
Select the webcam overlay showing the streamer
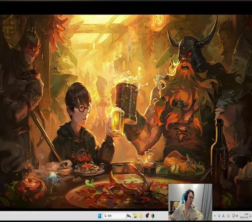pos(190,202)
